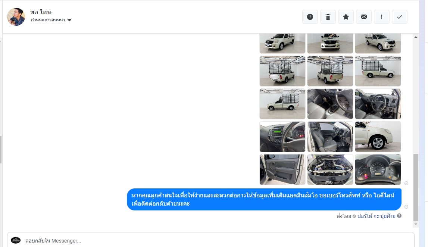View the door panel interior photo
The height and width of the screenshot is (247, 428).
(x=282, y=169)
